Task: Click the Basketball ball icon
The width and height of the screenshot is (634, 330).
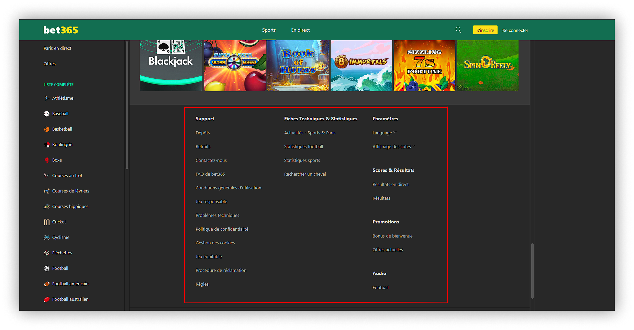Action: (47, 129)
